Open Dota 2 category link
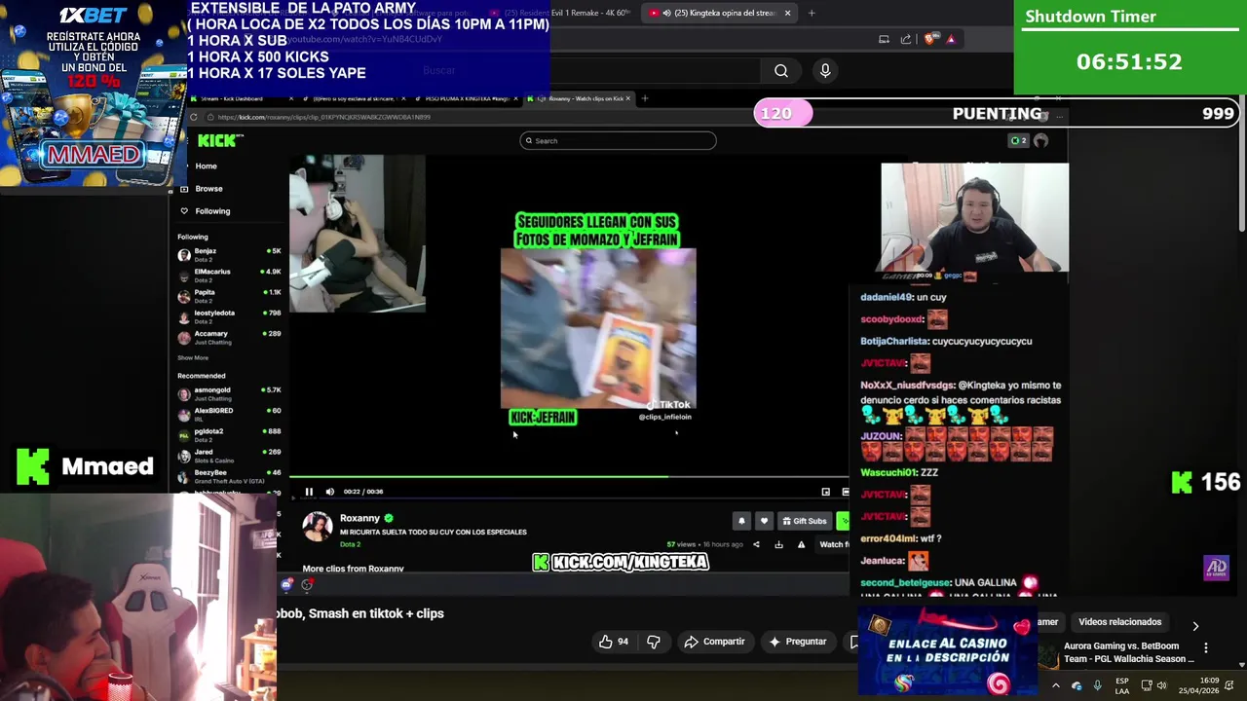Image resolution: width=1247 pixels, height=701 pixels. point(350,544)
